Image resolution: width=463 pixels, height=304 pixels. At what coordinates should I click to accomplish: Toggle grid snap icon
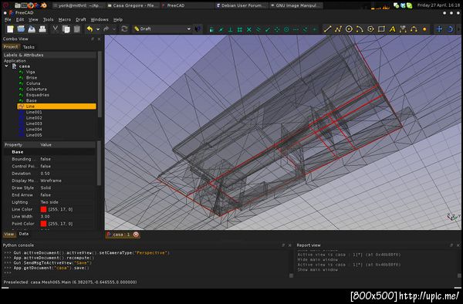(x=240, y=29)
